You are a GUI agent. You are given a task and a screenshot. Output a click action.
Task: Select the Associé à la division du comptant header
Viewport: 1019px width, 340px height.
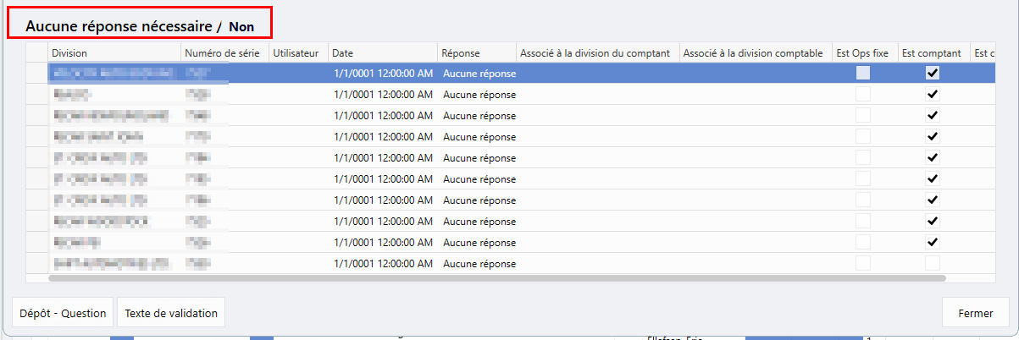point(596,53)
